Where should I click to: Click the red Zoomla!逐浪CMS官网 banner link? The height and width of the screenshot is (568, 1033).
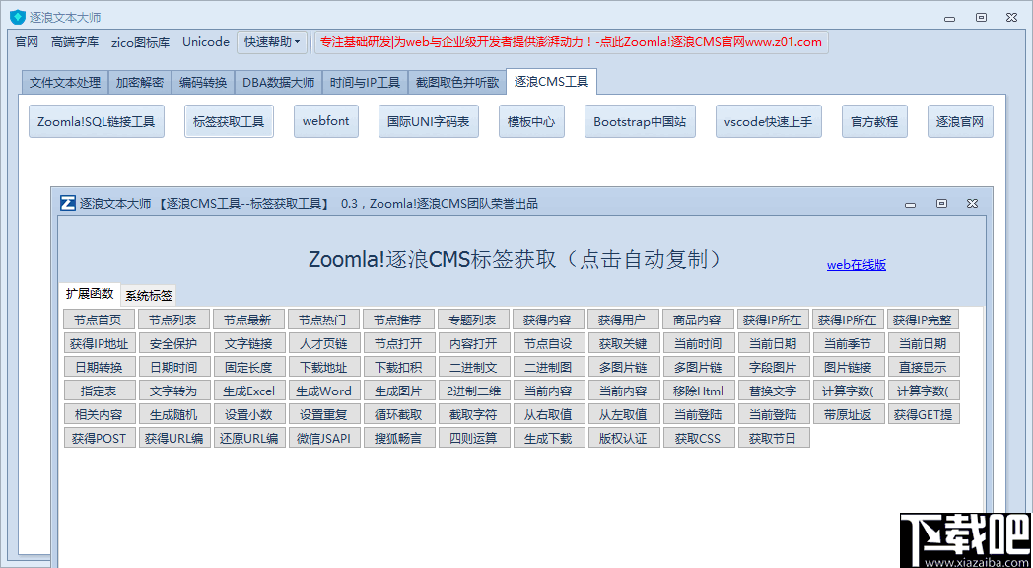(571, 42)
